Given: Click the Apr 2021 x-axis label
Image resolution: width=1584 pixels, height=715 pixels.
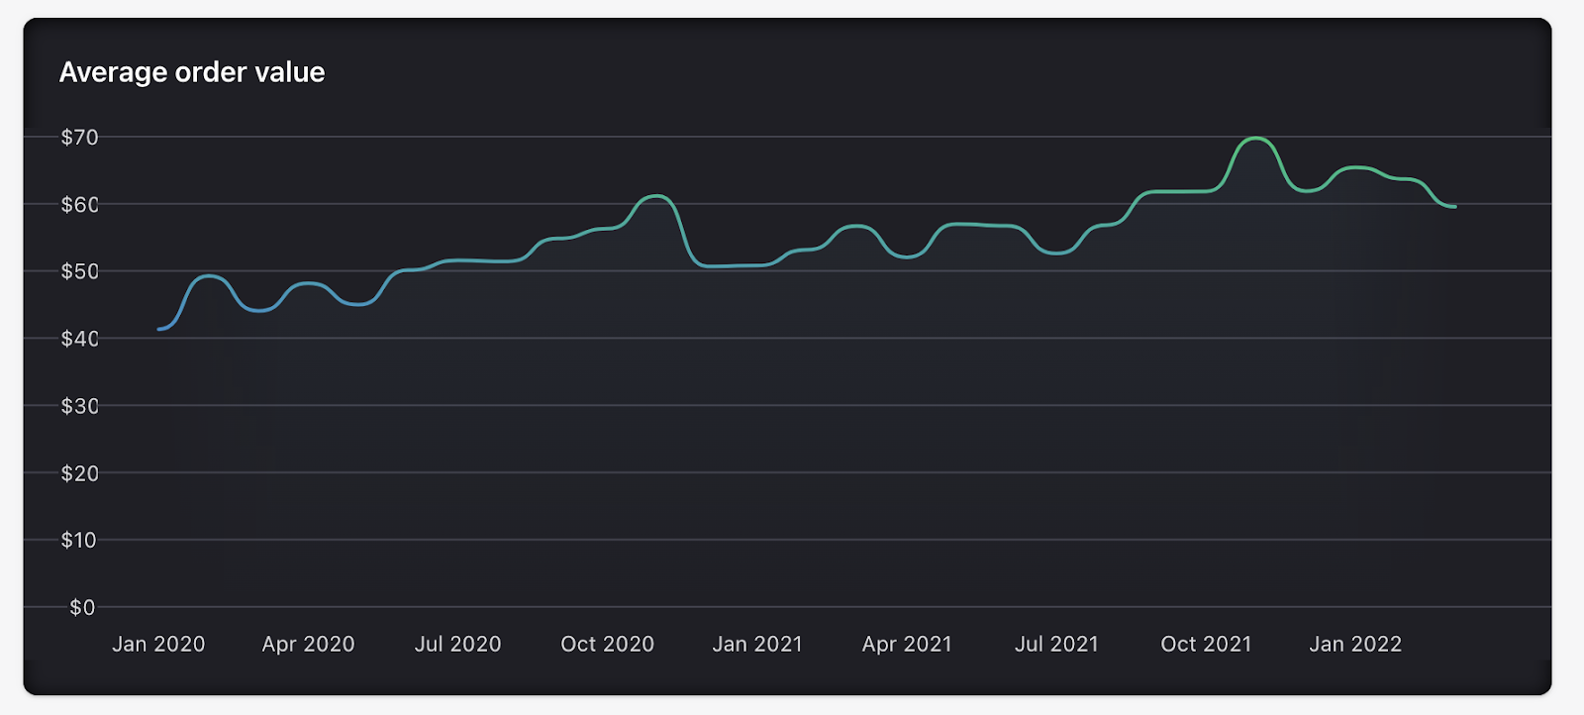Looking at the screenshot, I should pos(907,645).
